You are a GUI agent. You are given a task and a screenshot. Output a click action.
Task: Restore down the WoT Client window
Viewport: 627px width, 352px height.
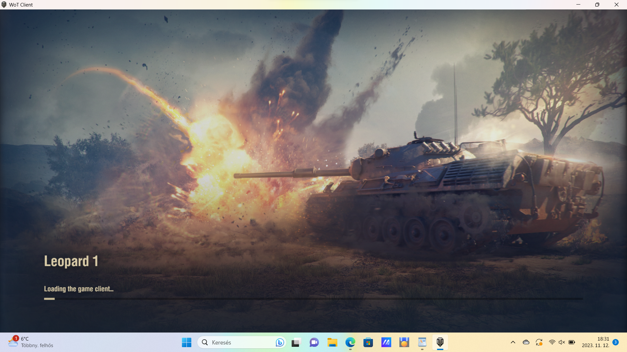pyautogui.click(x=597, y=5)
